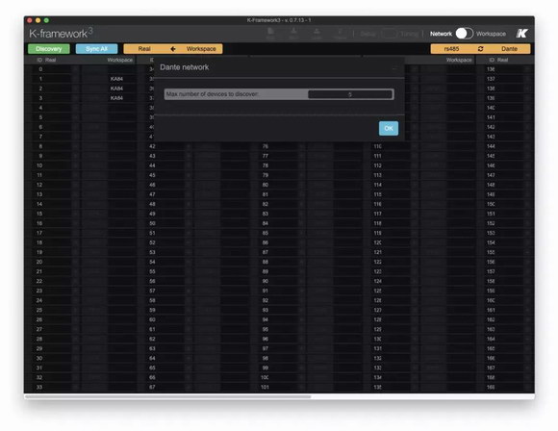Select the KA84 entry in row ID 3
The image size is (558, 431).
116,98
